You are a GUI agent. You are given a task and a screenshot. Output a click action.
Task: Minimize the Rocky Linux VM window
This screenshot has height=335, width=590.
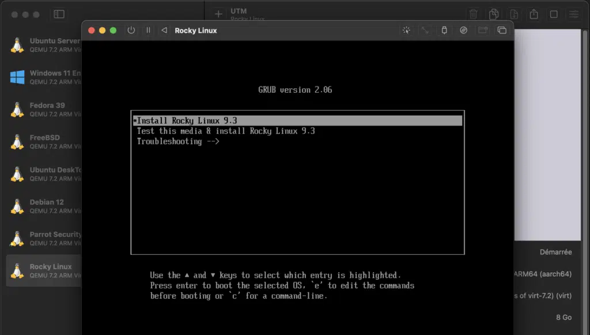(x=103, y=30)
